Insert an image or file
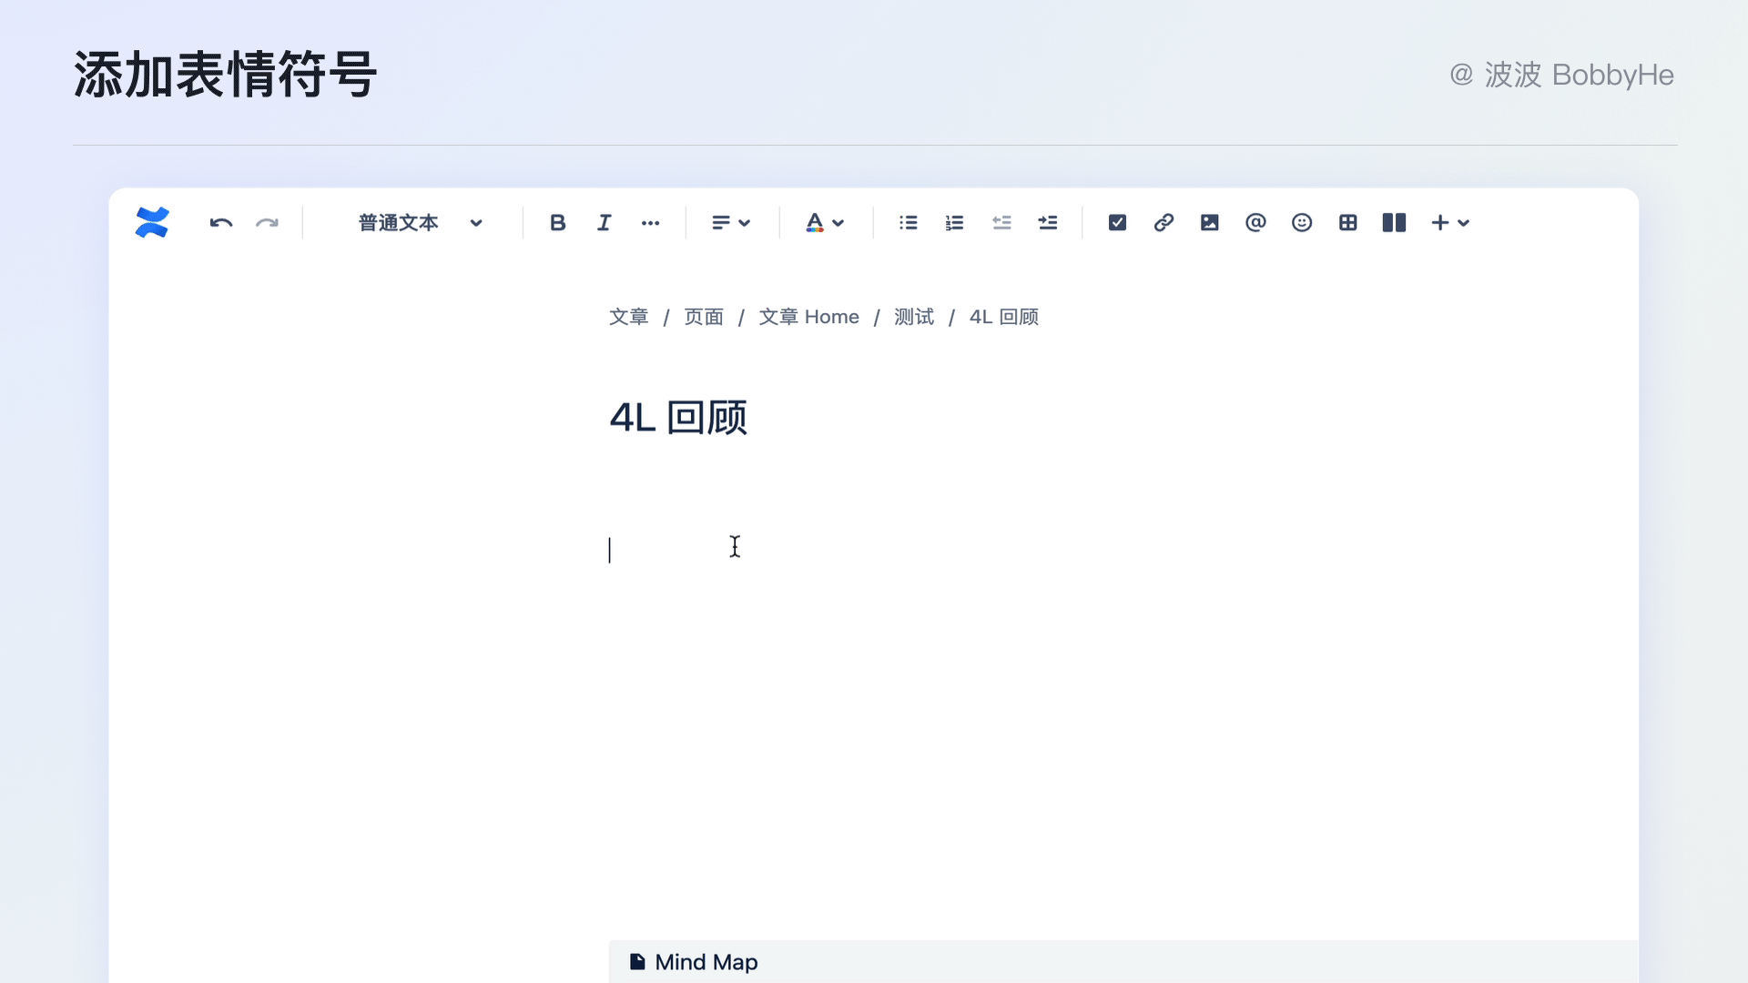1748x983 pixels. pos(1209,223)
